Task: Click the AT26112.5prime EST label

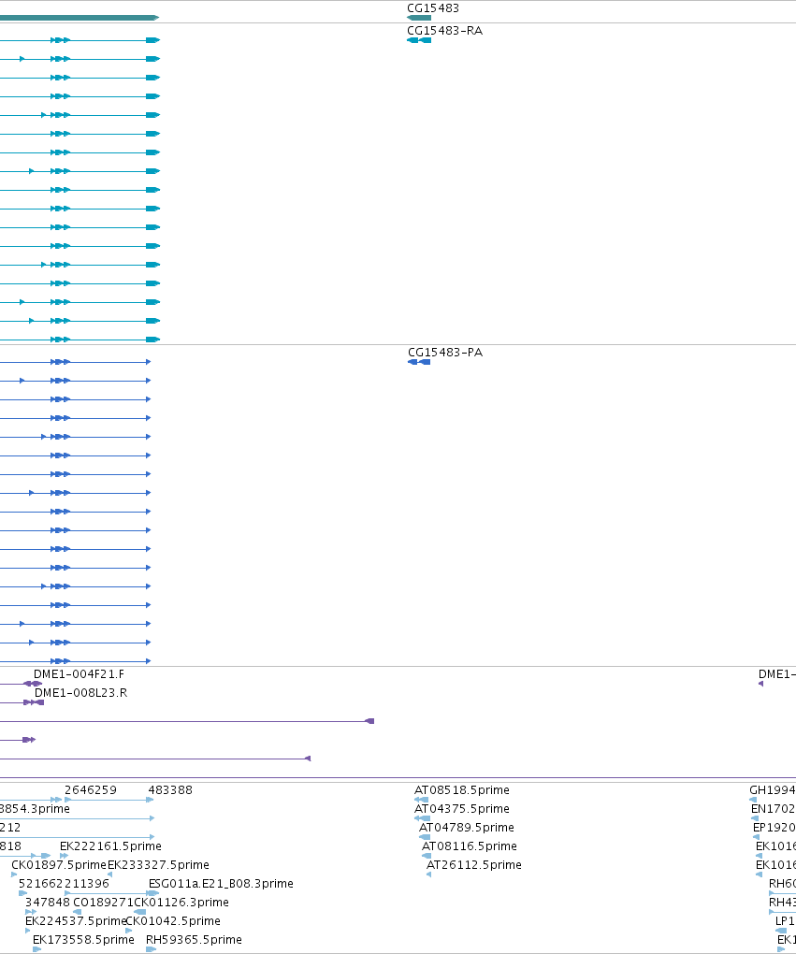Action: click(x=474, y=865)
